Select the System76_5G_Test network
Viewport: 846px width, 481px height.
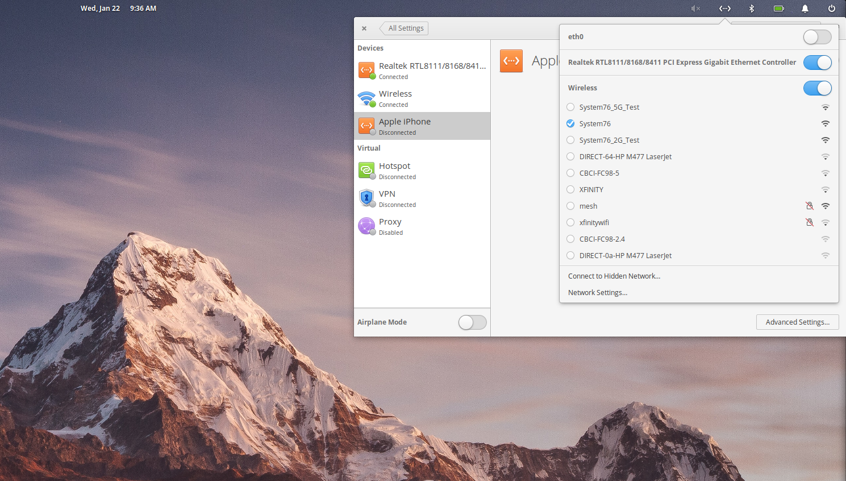pos(609,107)
